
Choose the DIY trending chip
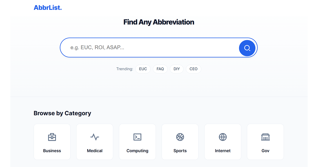tap(176, 69)
